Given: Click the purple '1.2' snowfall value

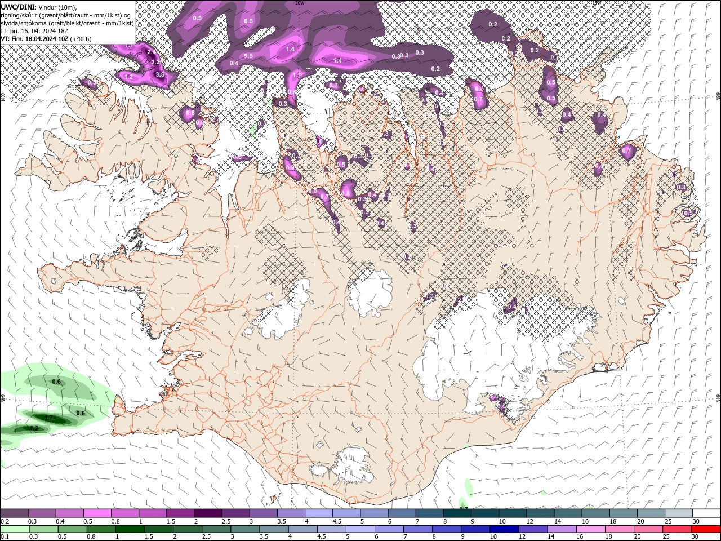Looking at the screenshot, I should (x=128, y=76).
